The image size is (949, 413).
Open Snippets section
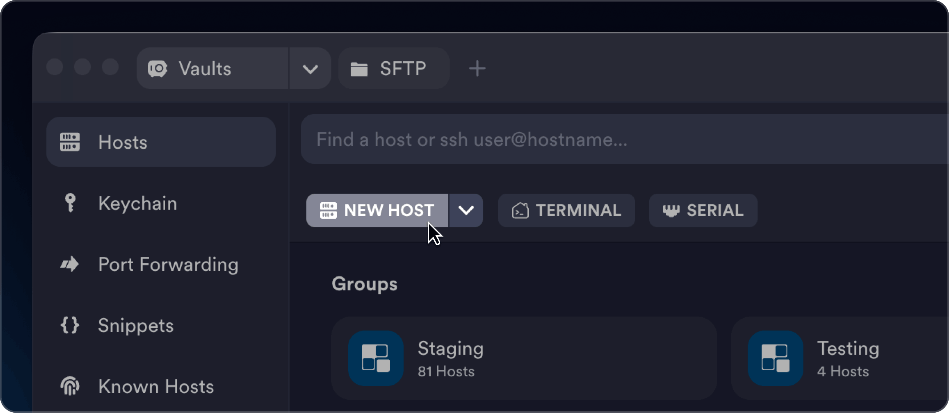[161, 325]
